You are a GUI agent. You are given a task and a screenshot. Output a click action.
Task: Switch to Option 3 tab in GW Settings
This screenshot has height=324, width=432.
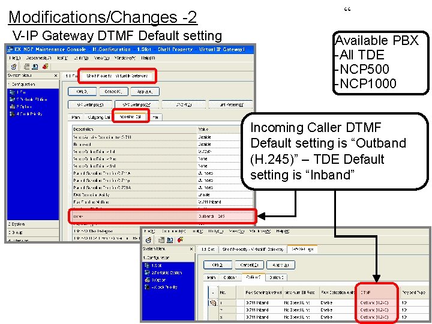click(x=277, y=277)
